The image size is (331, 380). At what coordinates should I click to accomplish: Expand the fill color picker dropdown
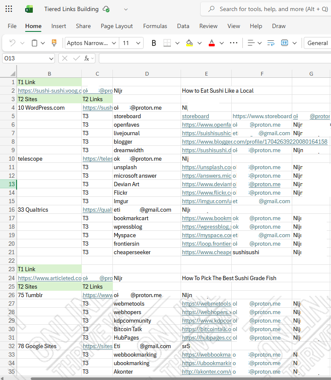pyautogui.click(x=199, y=43)
